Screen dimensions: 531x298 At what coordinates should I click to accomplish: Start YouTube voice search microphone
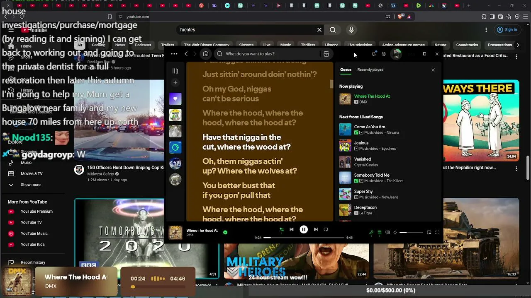pos(351,30)
